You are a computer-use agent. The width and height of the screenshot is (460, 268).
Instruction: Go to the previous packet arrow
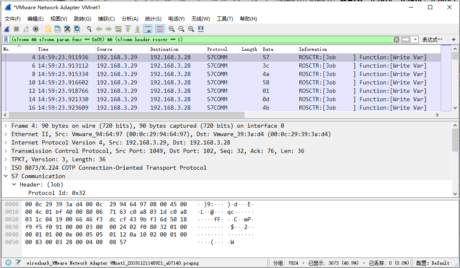point(99,29)
